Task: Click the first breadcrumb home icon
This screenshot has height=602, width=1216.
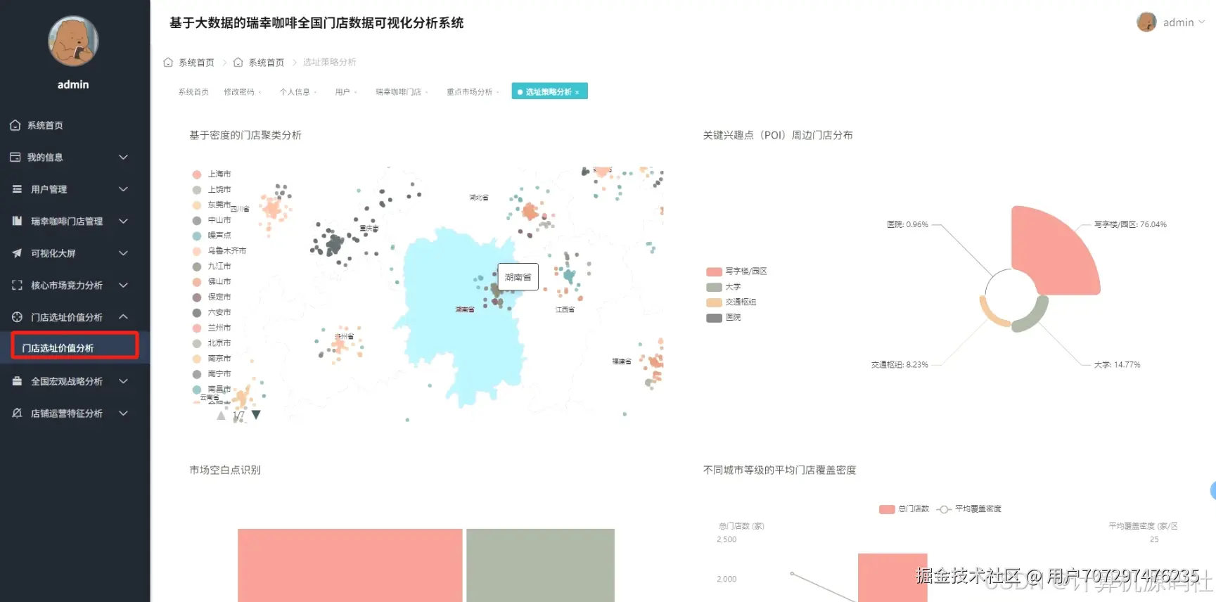Action: tap(168, 63)
